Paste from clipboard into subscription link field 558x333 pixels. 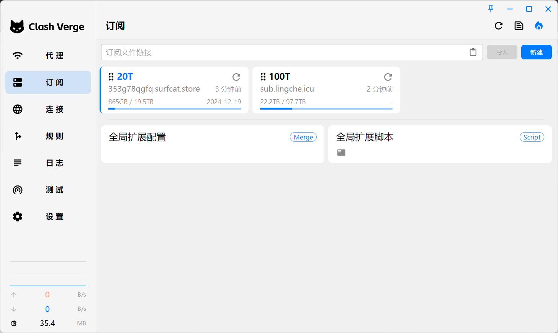(473, 52)
